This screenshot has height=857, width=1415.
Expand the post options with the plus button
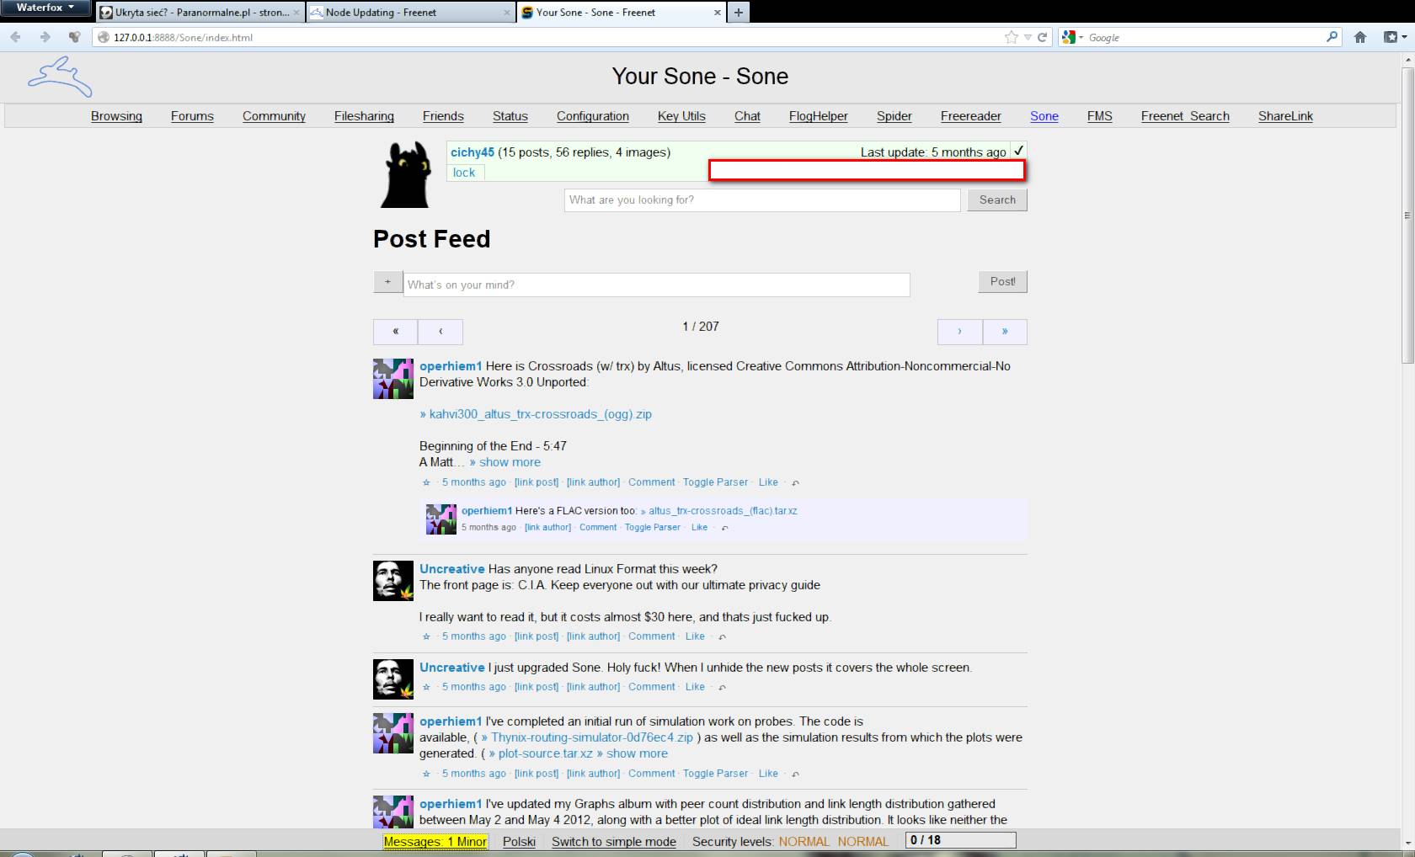pos(387,282)
